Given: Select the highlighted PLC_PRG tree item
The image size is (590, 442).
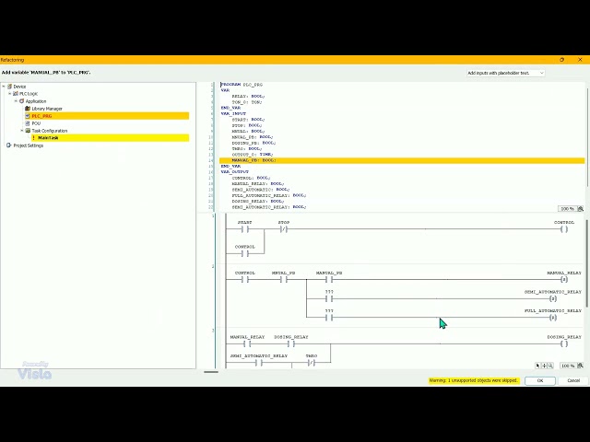Looking at the screenshot, I should coord(107,116).
